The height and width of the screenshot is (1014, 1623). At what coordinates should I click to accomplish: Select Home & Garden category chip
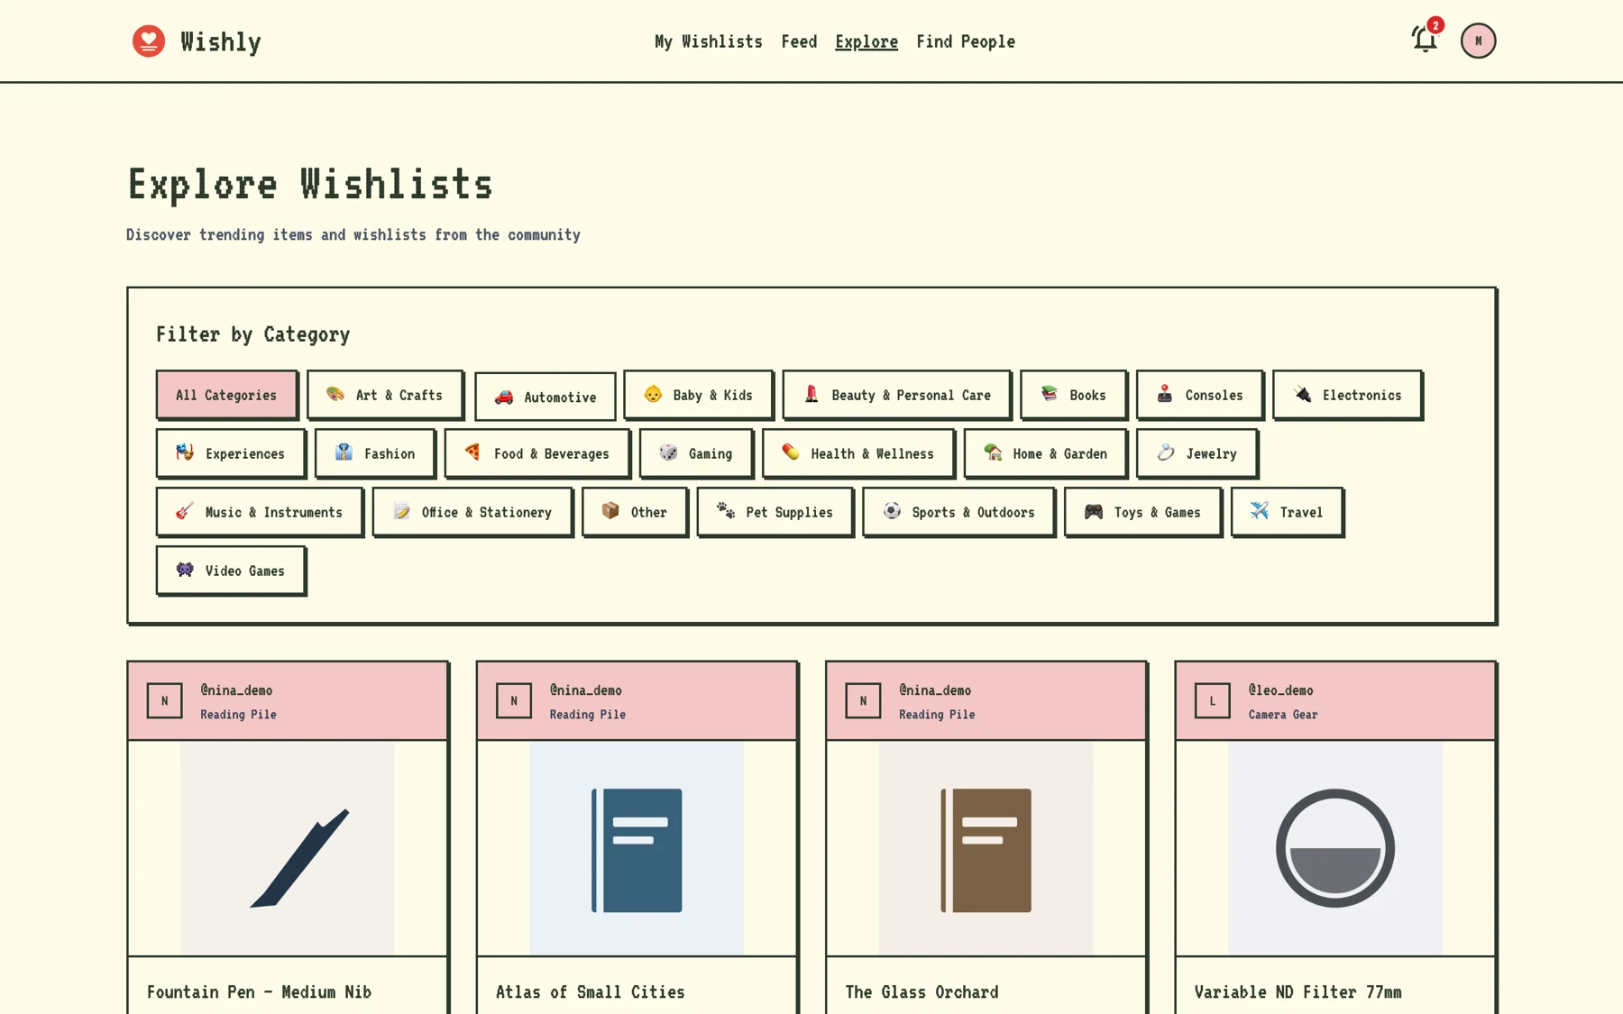click(x=1045, y=453)
